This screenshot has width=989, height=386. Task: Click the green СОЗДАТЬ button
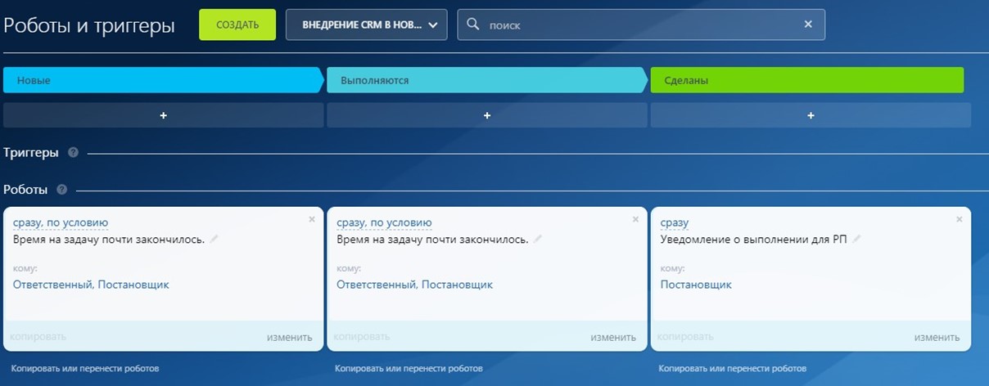[237, 25]
